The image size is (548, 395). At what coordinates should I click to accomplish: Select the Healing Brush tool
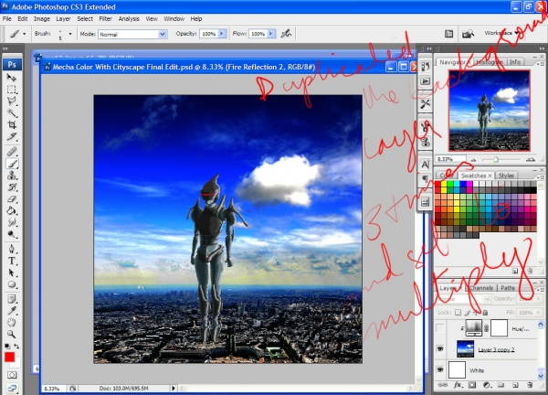pyautogui.click(x=12, y=151)
